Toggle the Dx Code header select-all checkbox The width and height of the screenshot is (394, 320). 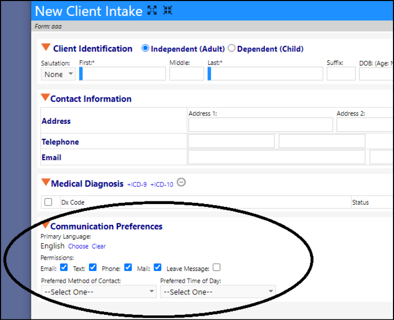48,202
